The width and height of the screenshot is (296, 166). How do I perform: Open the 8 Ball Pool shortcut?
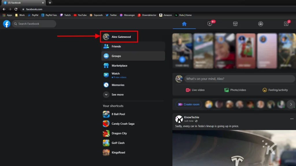(x=133, y=114)
